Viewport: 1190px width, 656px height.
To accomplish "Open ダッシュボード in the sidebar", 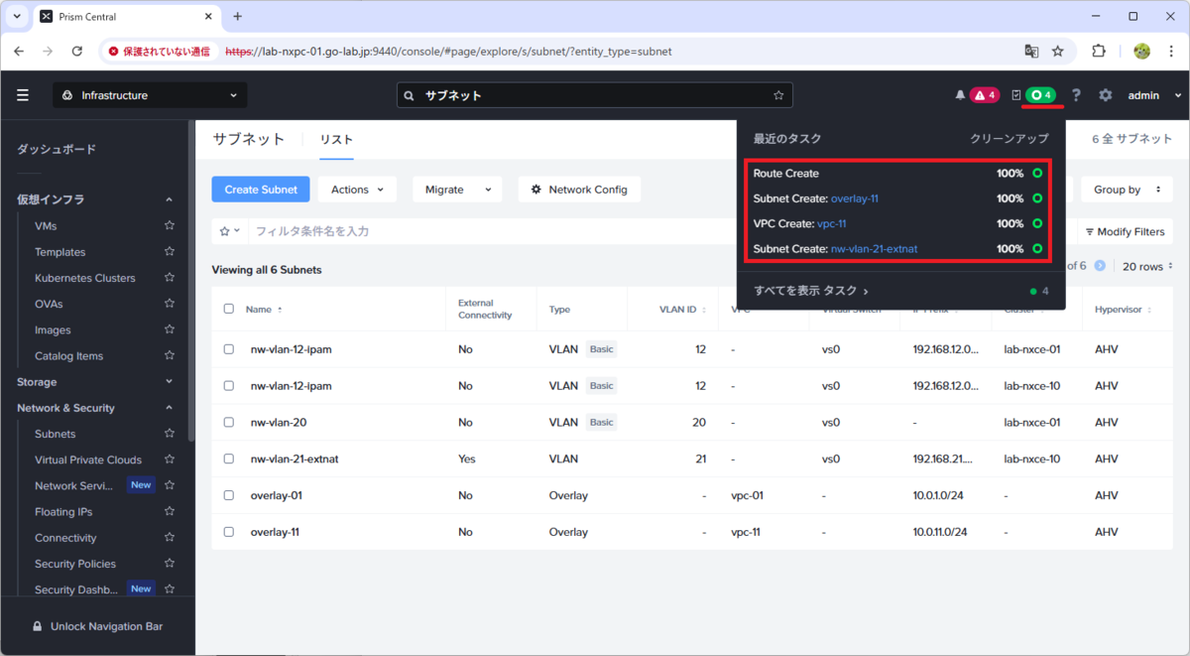I will 57,149.
